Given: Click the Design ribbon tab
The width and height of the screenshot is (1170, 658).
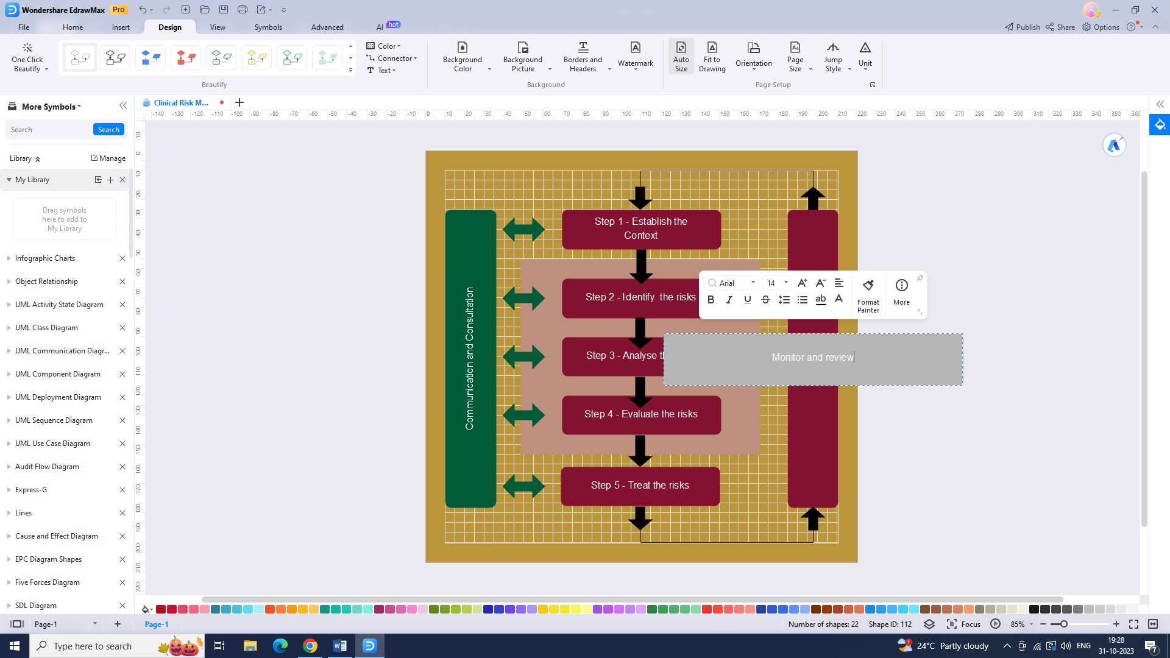Looking at the screenshot, I should tap(169, 27).
